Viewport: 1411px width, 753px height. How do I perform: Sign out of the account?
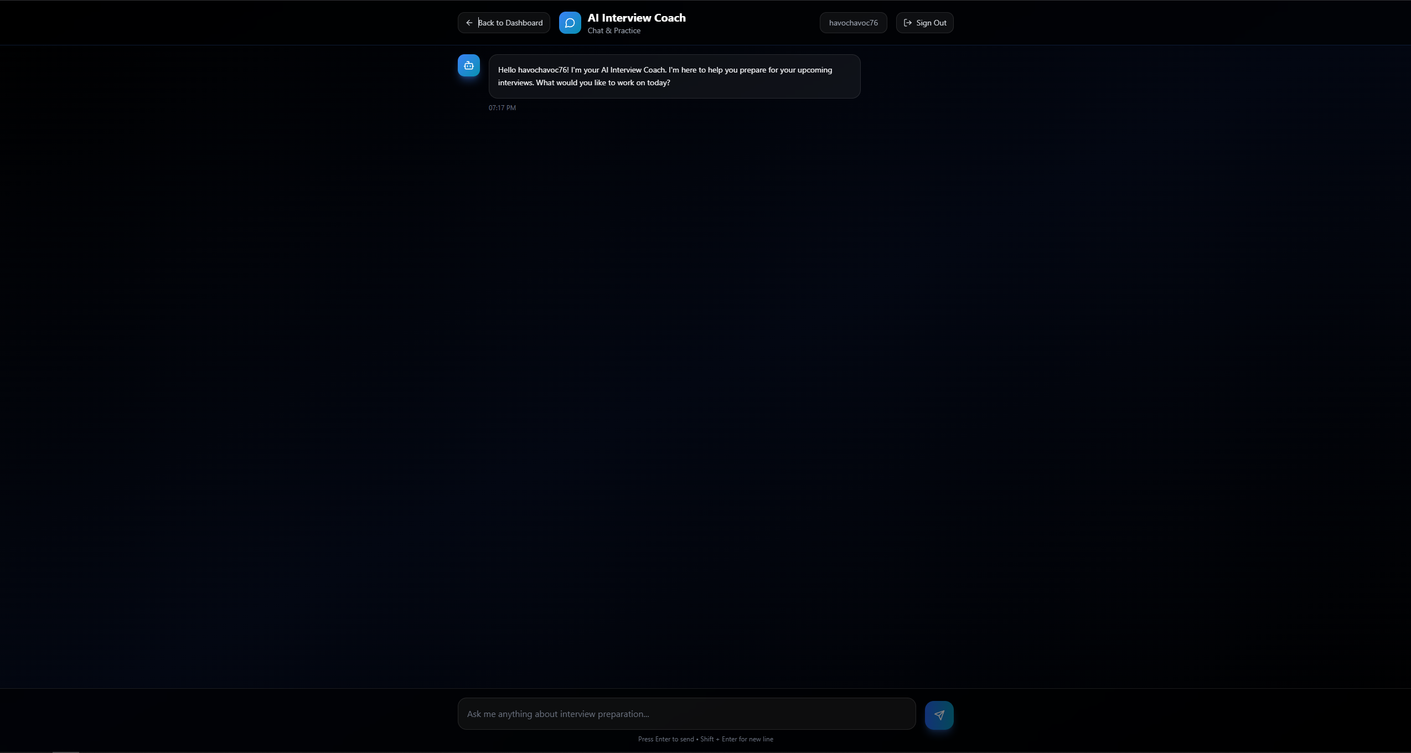[924, 23]
